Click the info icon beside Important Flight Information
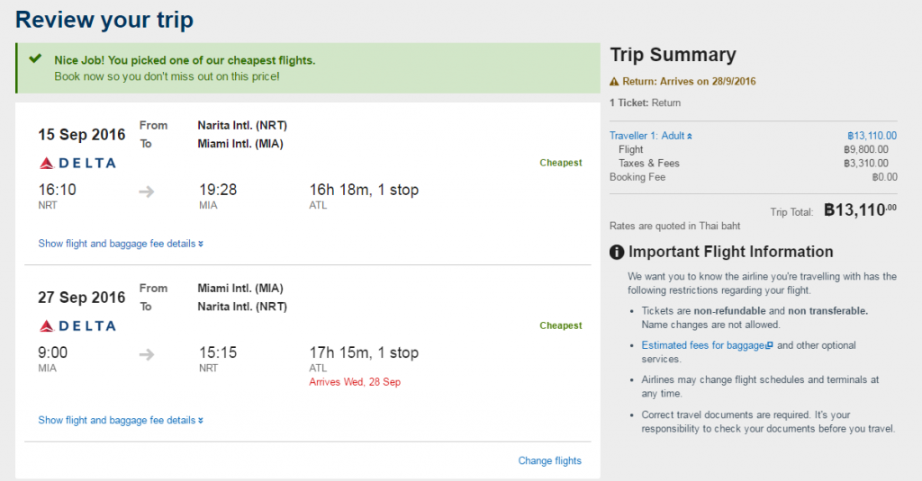The height and width of the screenshot is (481, 922). (x=617, y=252)
